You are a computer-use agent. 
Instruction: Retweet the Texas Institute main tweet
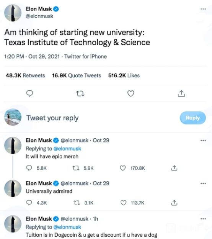point(80,93)
